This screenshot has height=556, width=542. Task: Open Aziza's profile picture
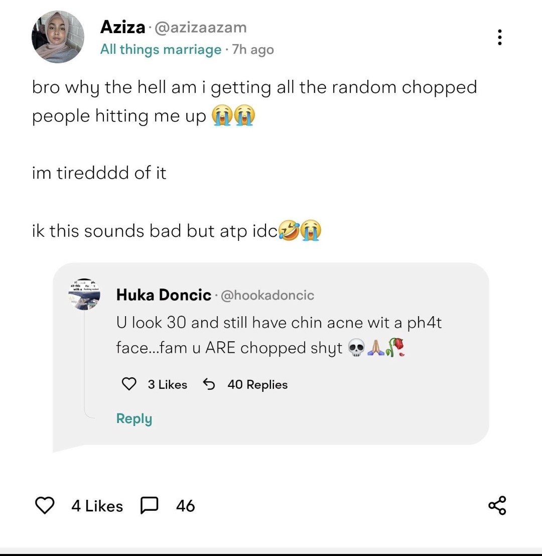(58, 37)
